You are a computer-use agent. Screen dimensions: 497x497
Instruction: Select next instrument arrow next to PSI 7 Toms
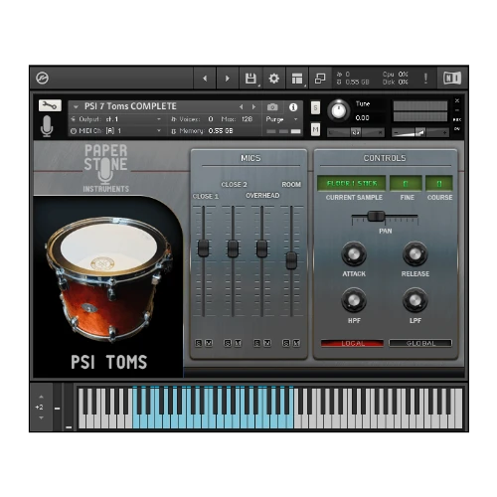253,107
